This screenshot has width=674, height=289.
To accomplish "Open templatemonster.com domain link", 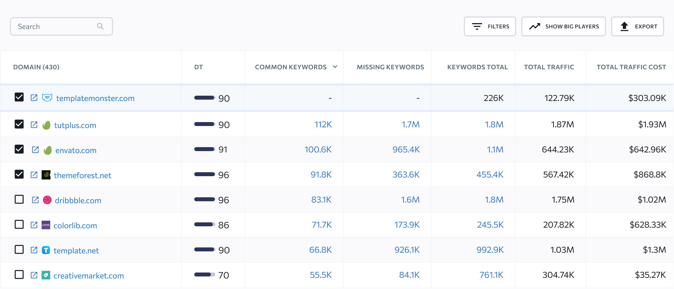I will 95,98.
